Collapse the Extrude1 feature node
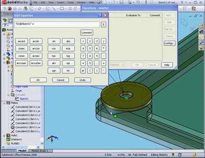 [x=8, y=95]
